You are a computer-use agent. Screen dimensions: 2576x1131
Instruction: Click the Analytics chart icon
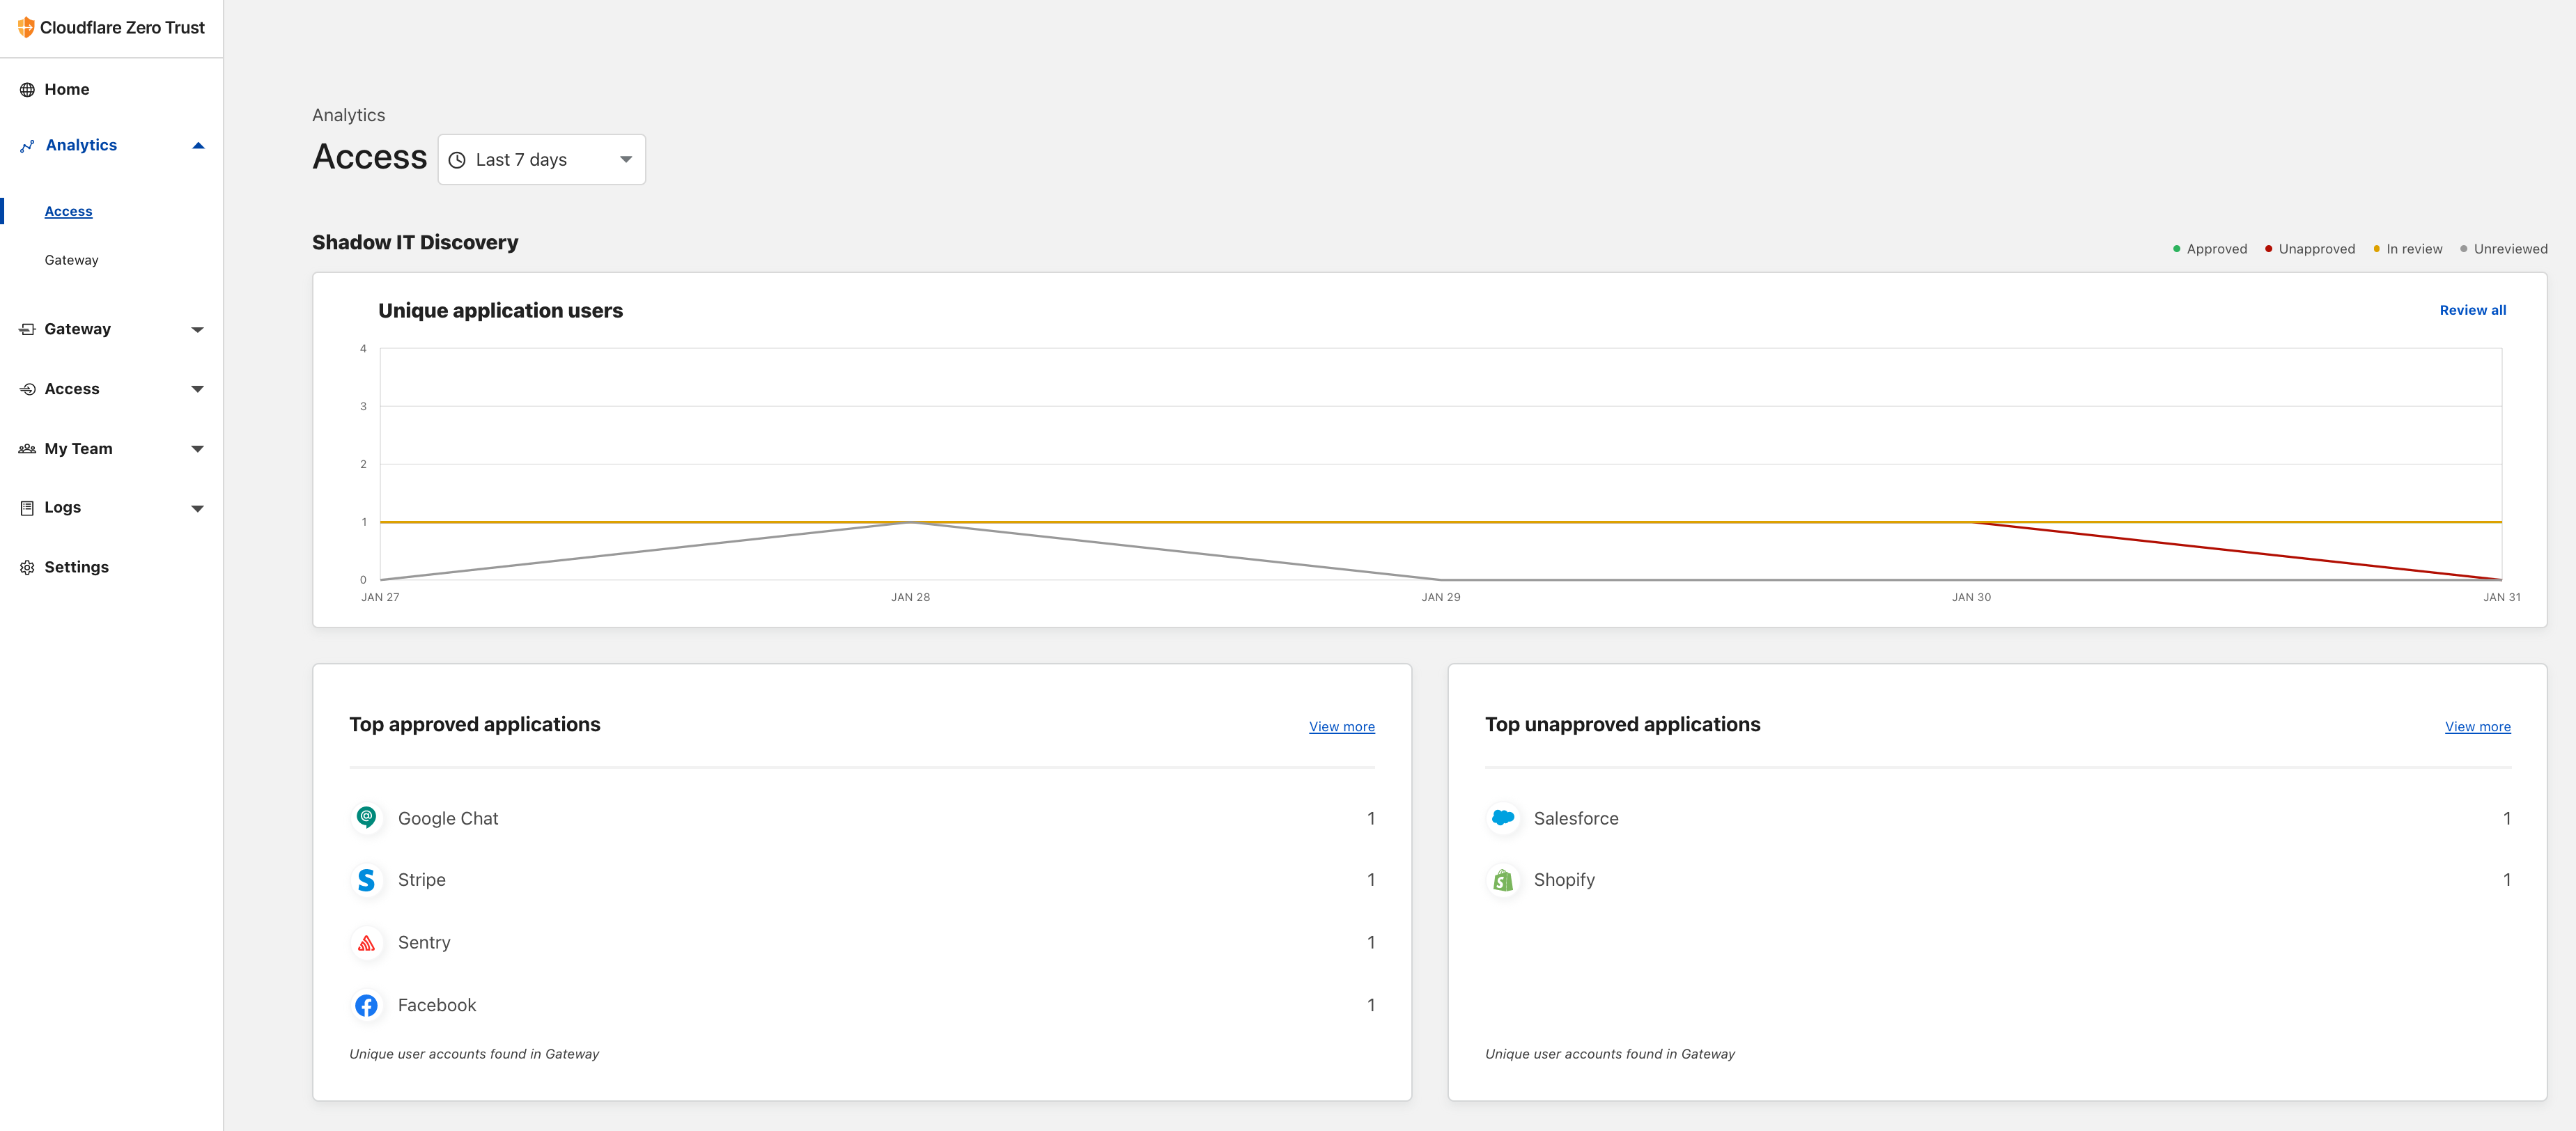point(26,145)
